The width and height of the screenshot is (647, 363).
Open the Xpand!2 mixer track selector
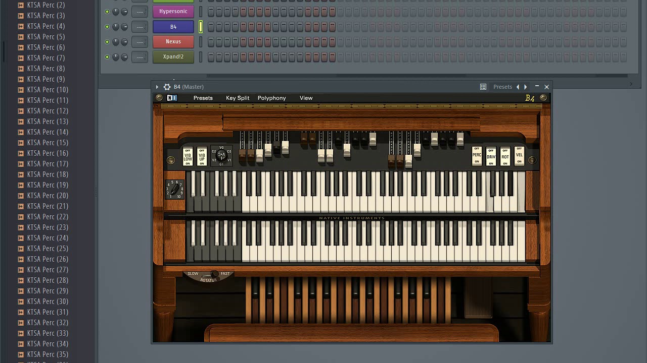coord(140,57)
